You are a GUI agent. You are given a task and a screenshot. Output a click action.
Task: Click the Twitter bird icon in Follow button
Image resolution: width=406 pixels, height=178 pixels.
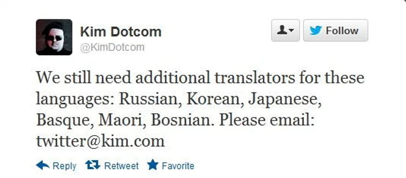pos(316,31)
